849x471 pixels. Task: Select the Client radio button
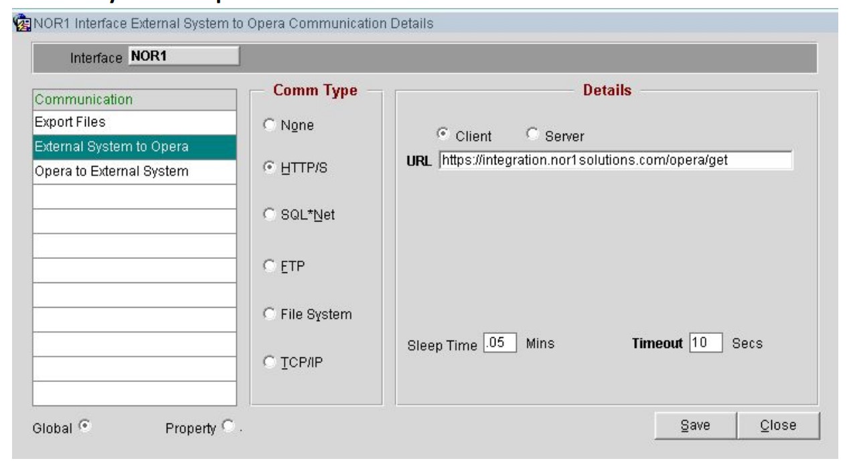pyautogui.click(x=442, y=134)
